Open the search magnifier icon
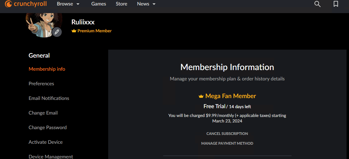This screenshot has height=159, width=349. click(x=318, y=4)
